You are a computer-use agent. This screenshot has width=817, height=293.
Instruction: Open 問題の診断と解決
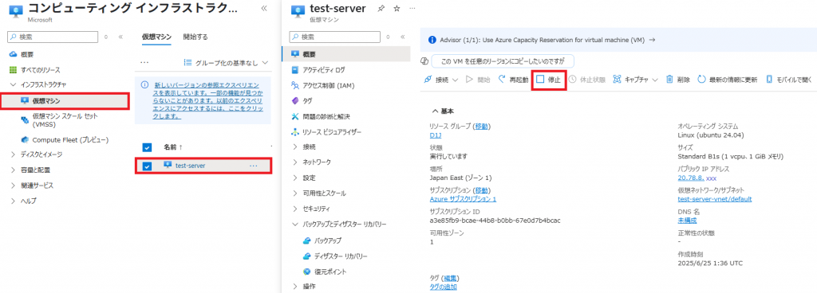[326, 116]
